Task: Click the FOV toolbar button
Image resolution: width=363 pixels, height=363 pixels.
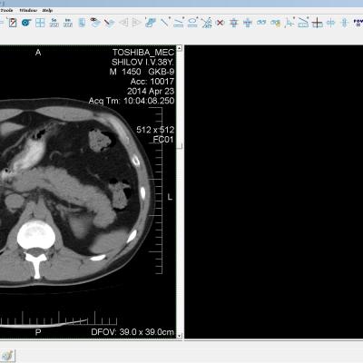Action: point(358,23)
